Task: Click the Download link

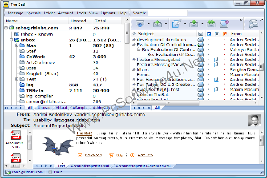Action: click(x=93, y=155)
